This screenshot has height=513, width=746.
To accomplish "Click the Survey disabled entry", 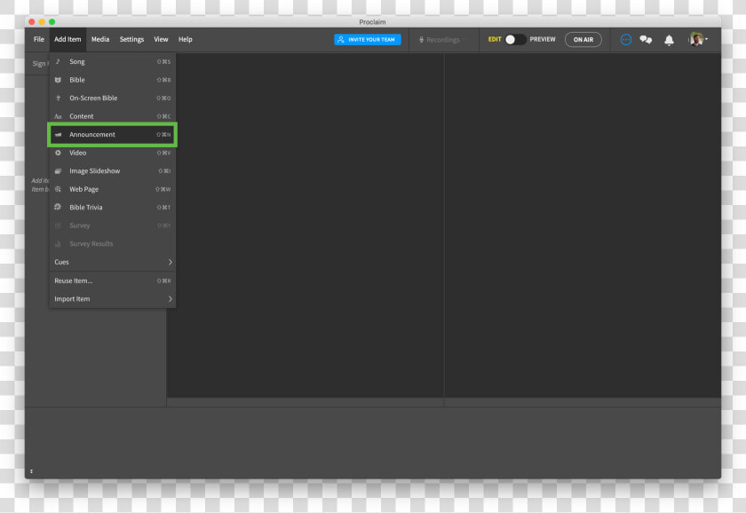I will point(112,225).
